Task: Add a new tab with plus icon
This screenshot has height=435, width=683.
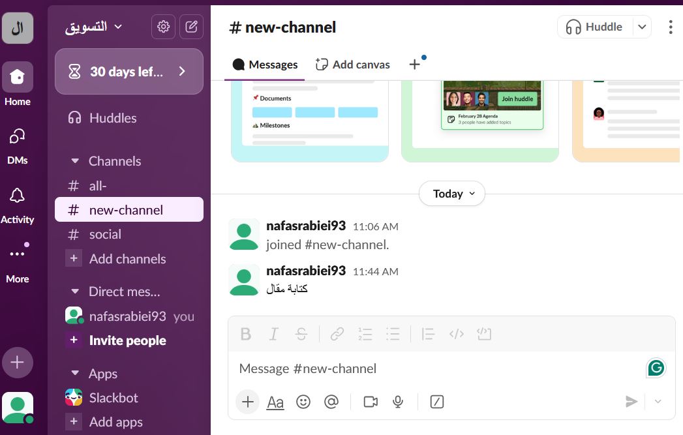Action: [x=415, y=65]
